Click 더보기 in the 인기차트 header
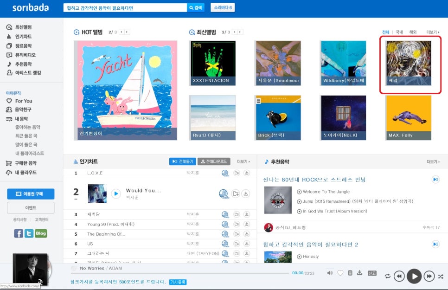Viewport: 448px width, 290px height. [243, 161]
